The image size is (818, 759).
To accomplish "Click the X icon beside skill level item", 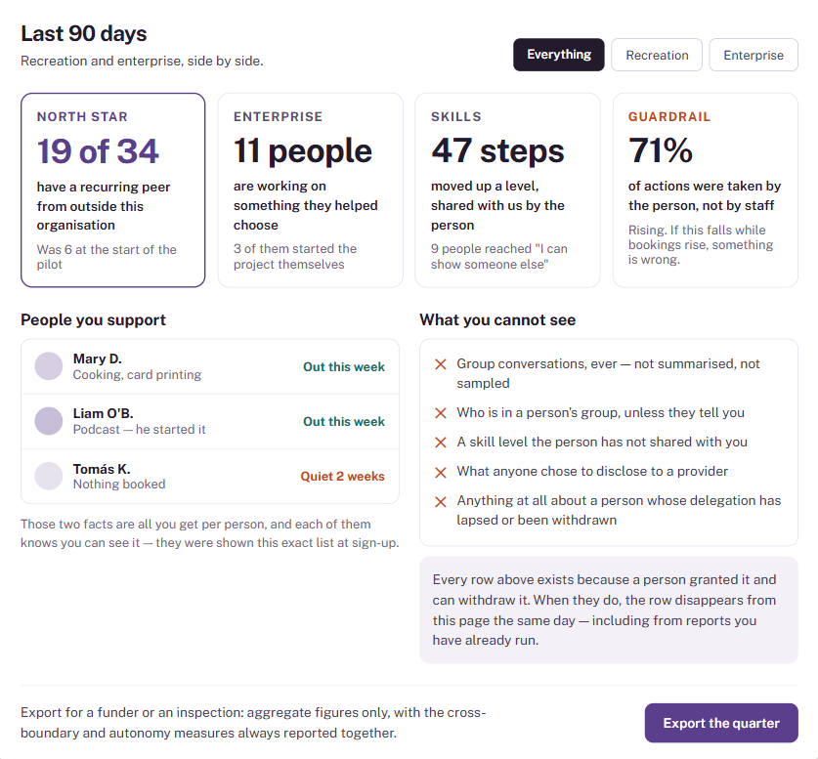I will click(x=441, y=443).
